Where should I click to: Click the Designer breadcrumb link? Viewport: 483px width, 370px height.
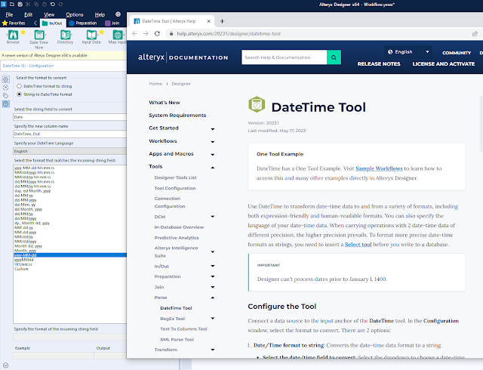click(x=181, y=84)
